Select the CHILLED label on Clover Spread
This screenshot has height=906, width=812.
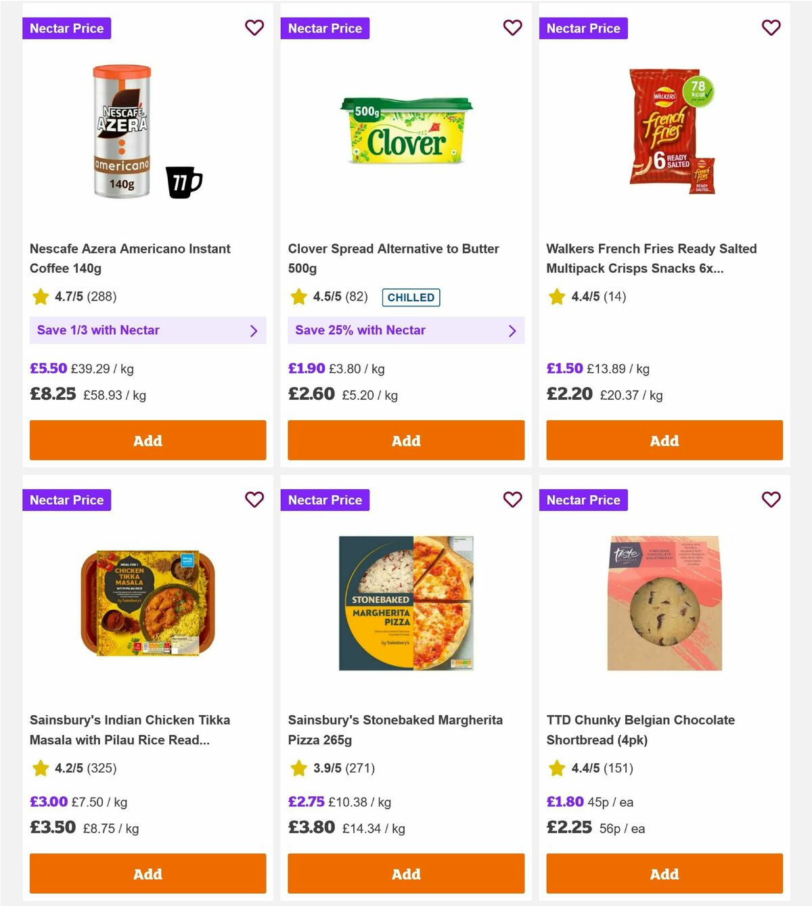point(410,297)
